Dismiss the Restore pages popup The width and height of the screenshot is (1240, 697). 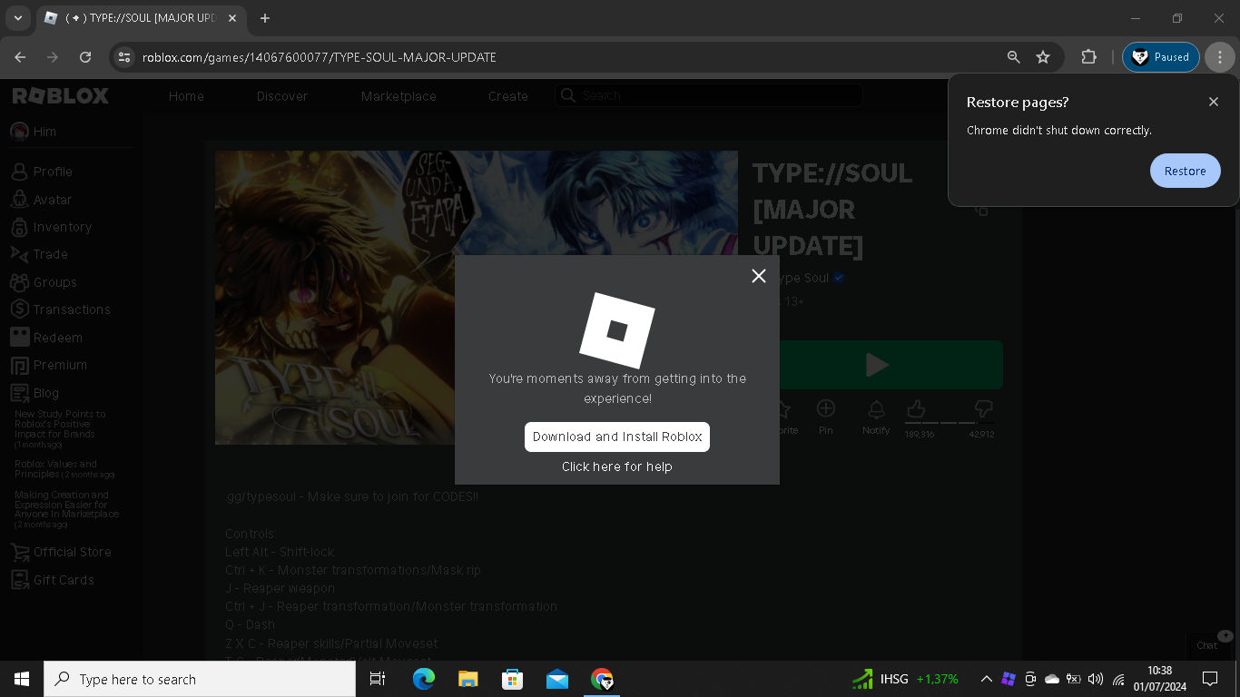pos(1214,102)
